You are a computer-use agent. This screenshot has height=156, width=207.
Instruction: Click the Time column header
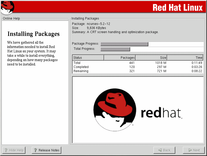[x=185, y=58]
